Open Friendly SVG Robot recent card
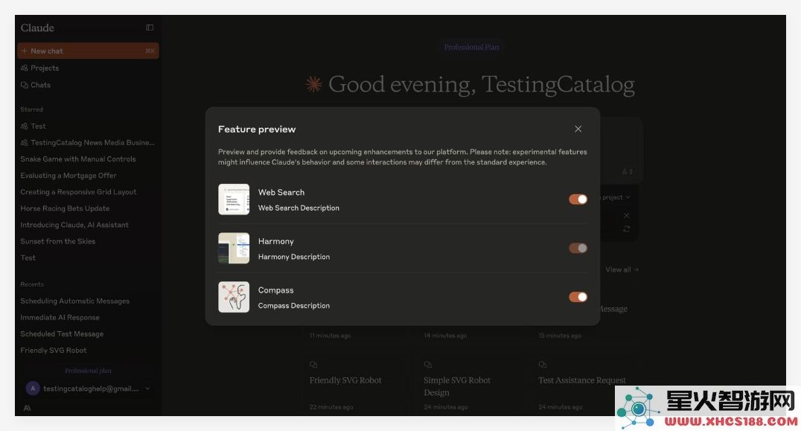This screenshot has width=801, height=431. [x=354, y=385]
